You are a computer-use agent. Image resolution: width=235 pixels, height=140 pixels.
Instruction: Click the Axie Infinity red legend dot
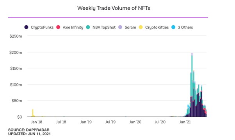[58, 27]
